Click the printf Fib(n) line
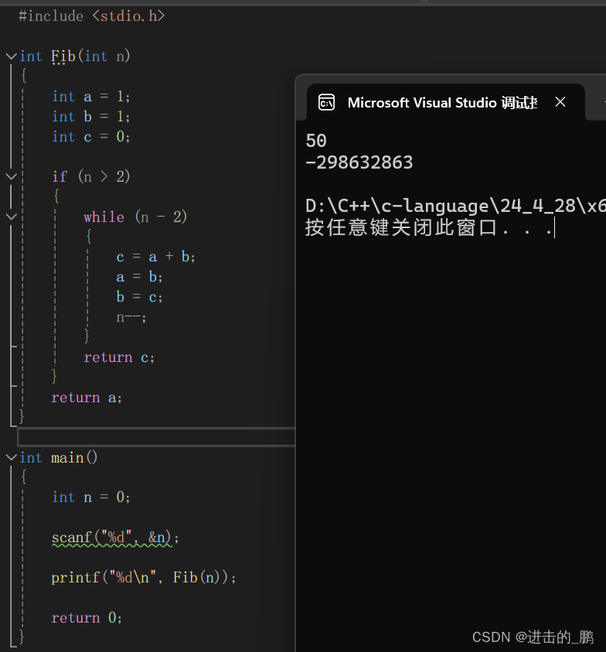This screenshot has width=606, height=652. pos(144,578)
